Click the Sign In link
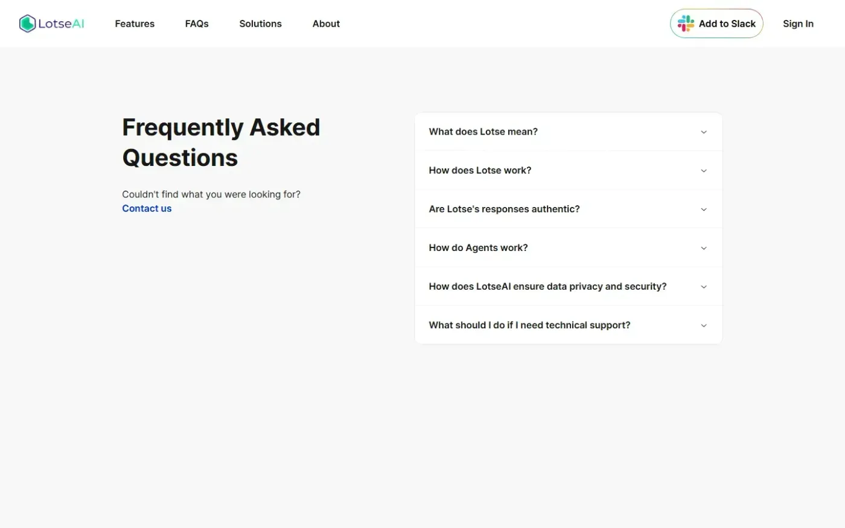The image size is (845, 528). pyautogui.click(x=798, y=24)
